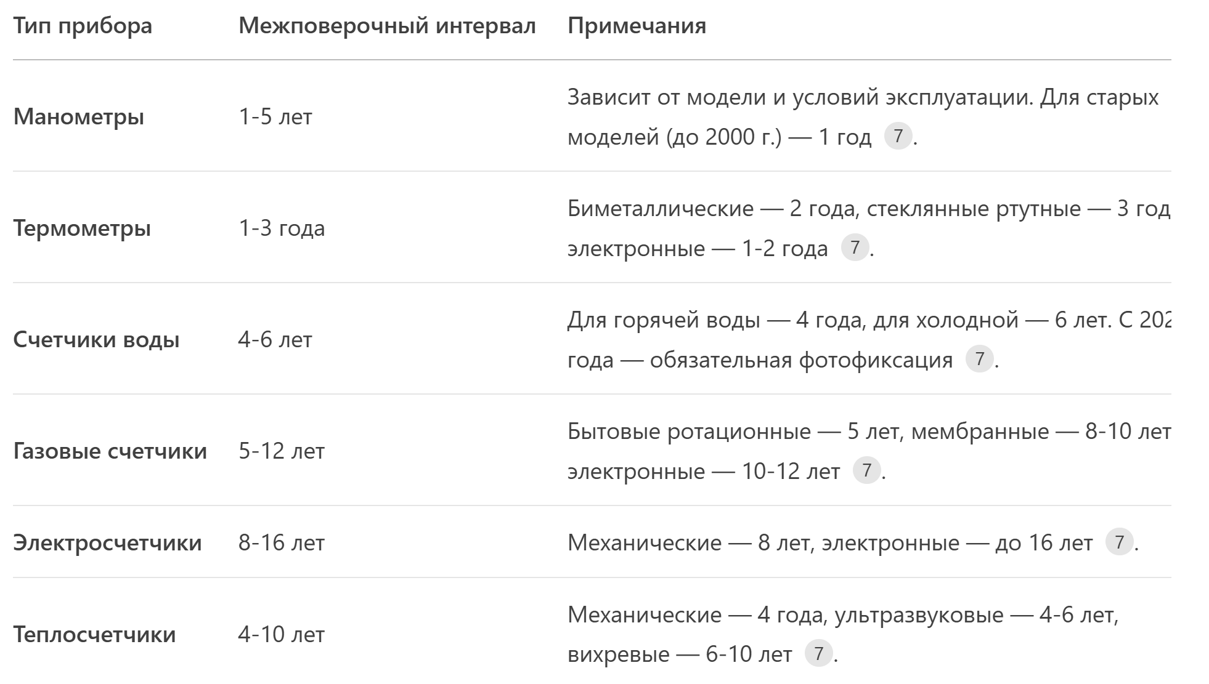This screenshot has height=684, width=1209.
Task: Click the '1-3 года' interval cell
Action: [x=282, y=228]
